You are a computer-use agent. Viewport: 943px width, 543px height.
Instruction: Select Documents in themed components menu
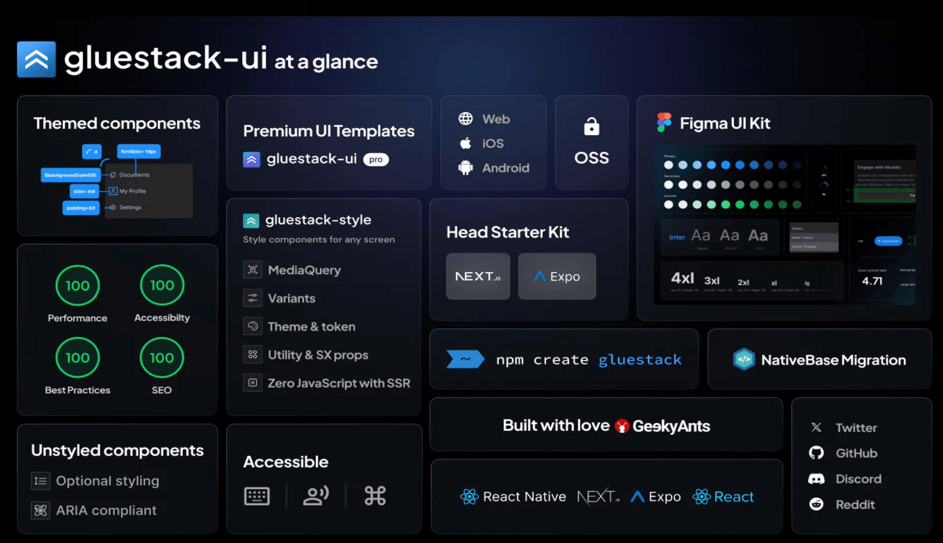134,175
